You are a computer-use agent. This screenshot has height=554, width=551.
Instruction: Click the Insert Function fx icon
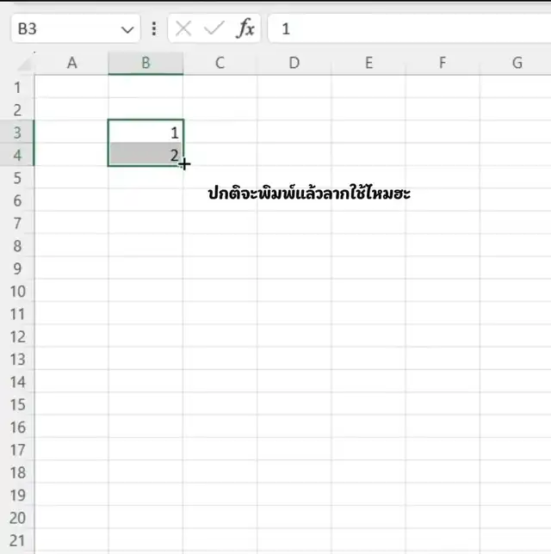tap(246, 28)
